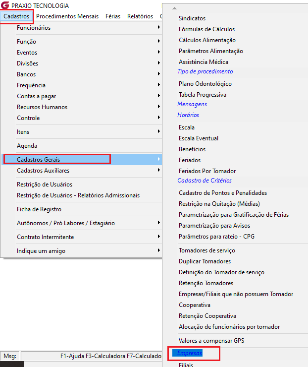Select Parâmetros para rateio - CPG
The height and width of the screenshot is (367, 308).
pos(216,237)
